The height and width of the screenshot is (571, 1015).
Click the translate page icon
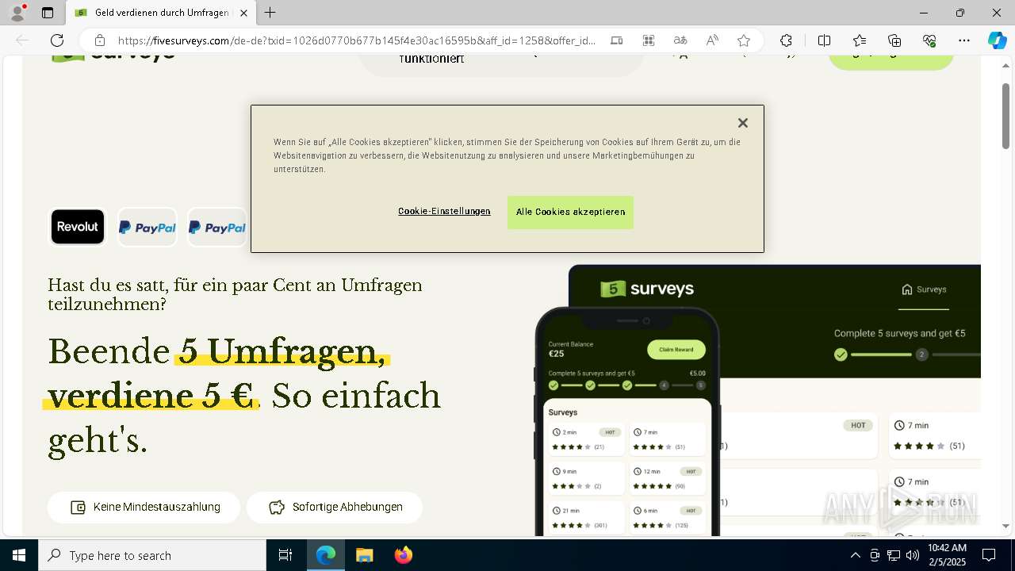680,40
